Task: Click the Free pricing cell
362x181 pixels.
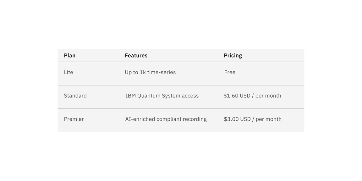Action: [230, 72]
